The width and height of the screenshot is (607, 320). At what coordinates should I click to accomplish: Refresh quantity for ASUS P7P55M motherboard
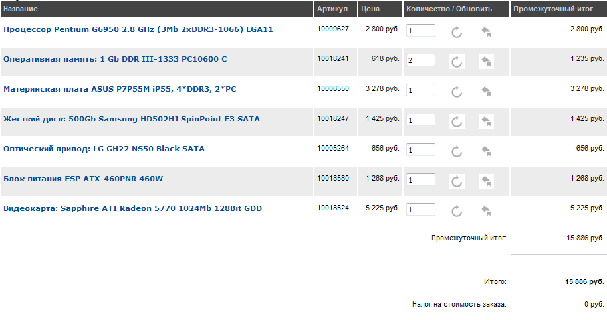tap(457, 92)
